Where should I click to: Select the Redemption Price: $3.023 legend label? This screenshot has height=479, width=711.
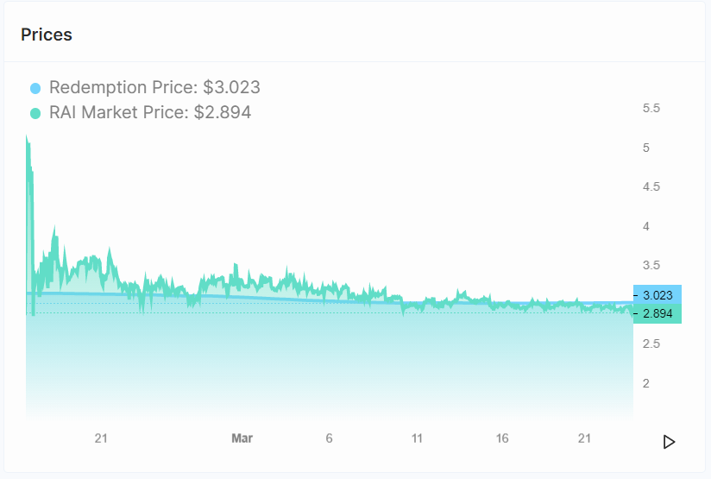click(x=154, y=87)
